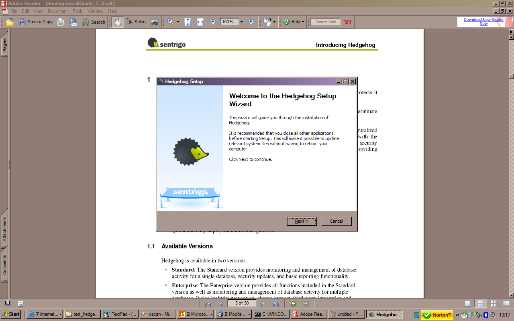Select the Hand tool
This screenshot has width=514, height=321.
coord(117,22)
